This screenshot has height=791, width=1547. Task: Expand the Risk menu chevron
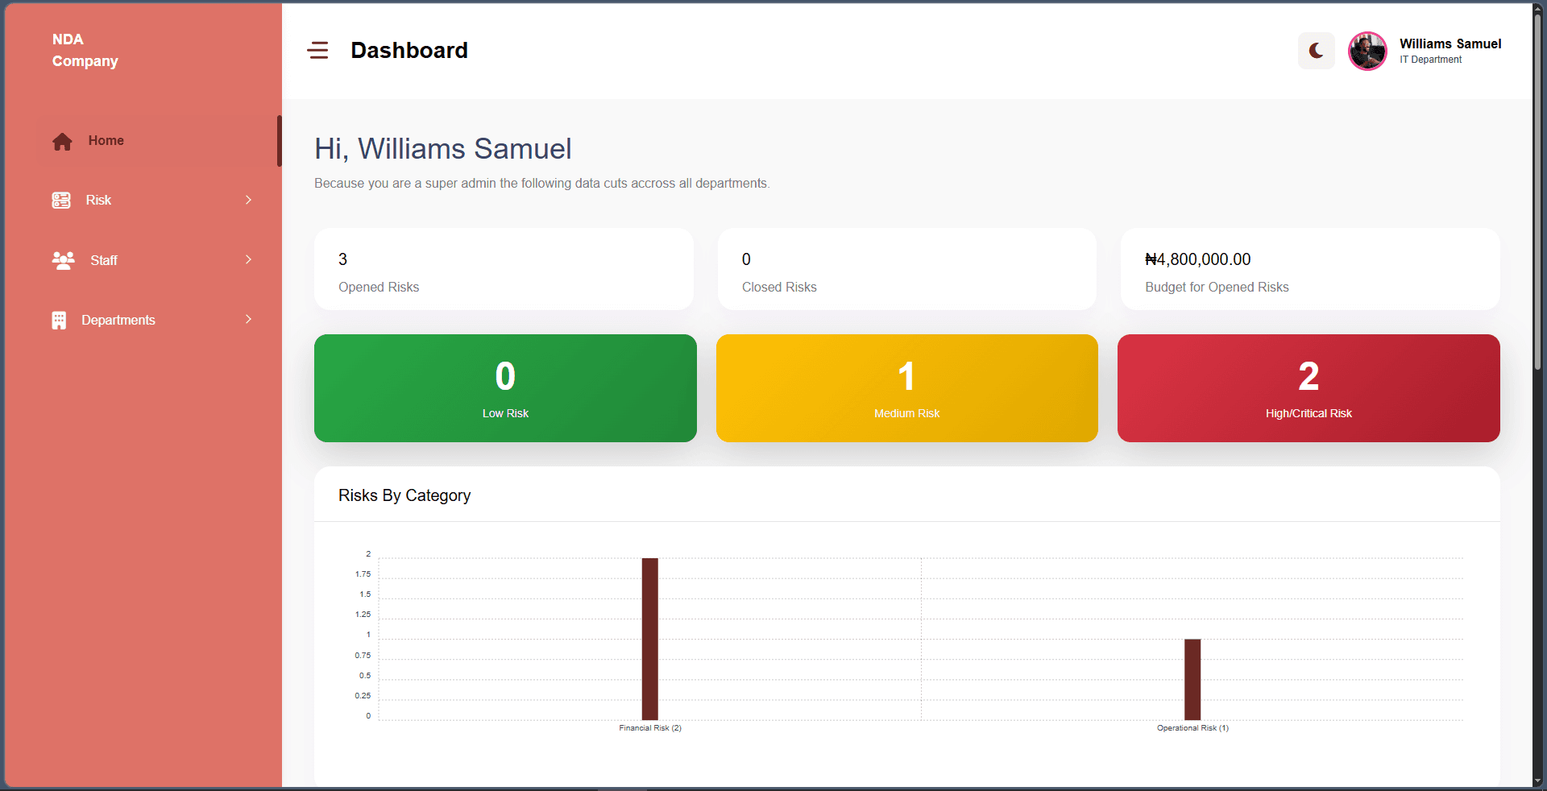click(x=248, y=200)
